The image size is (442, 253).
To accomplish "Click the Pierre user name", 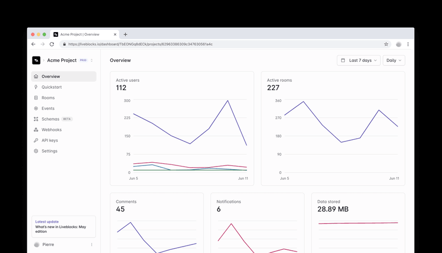I will (48, 244).
